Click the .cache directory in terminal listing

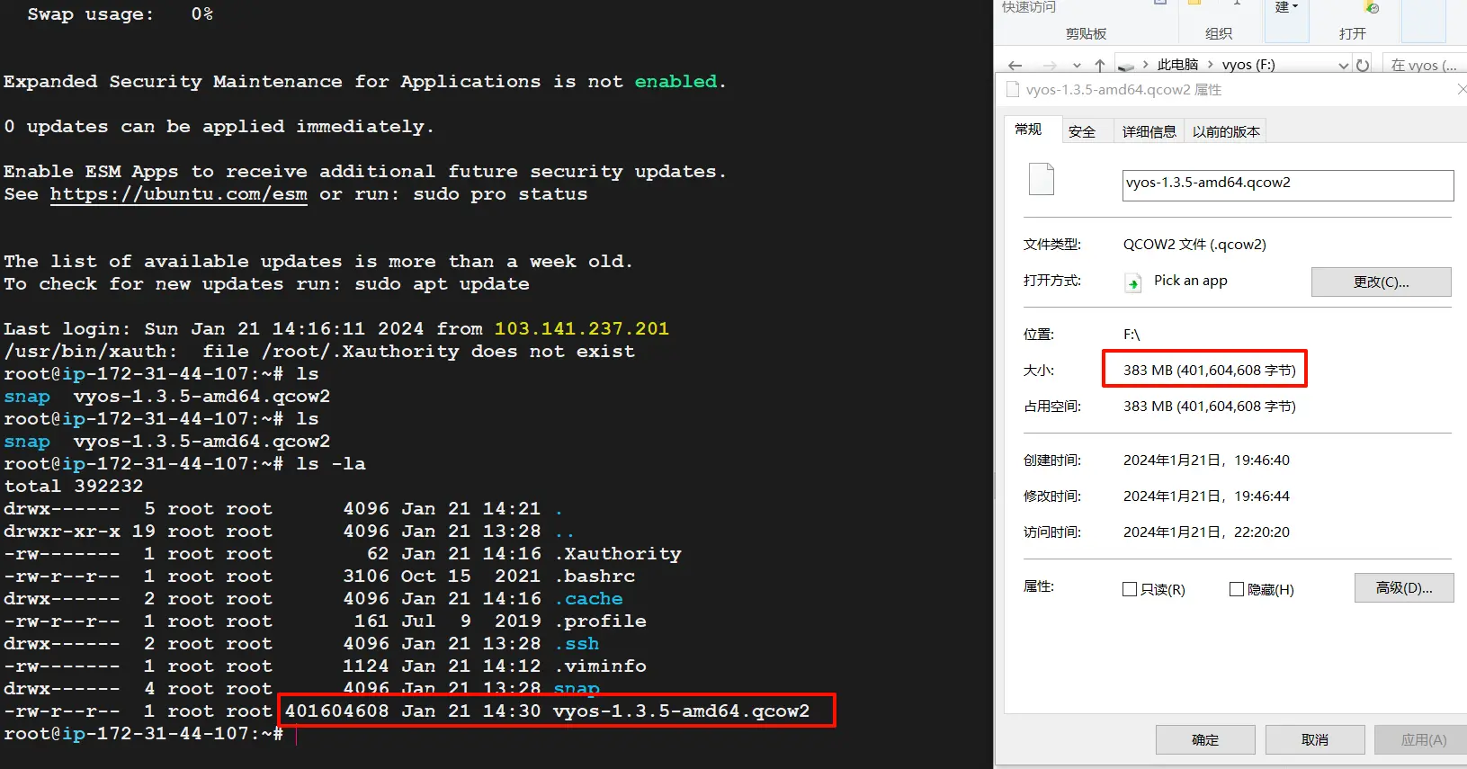[588, 599]
